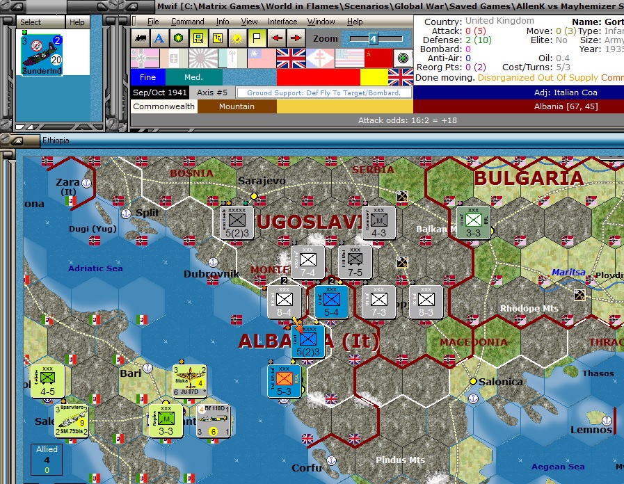Select the United Kingdom flag in country bar
Image resolution: width=624 pixels, height=484 pixels.
(x=291, y=58)
